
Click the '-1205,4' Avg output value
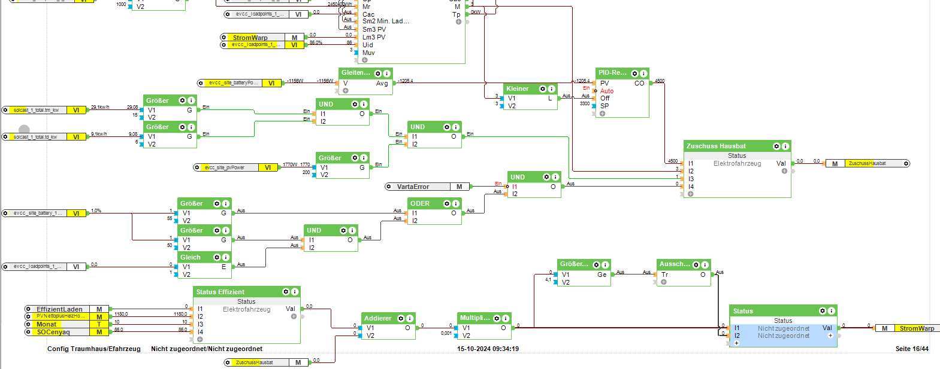pyautogui.click(x=405, y=81)
